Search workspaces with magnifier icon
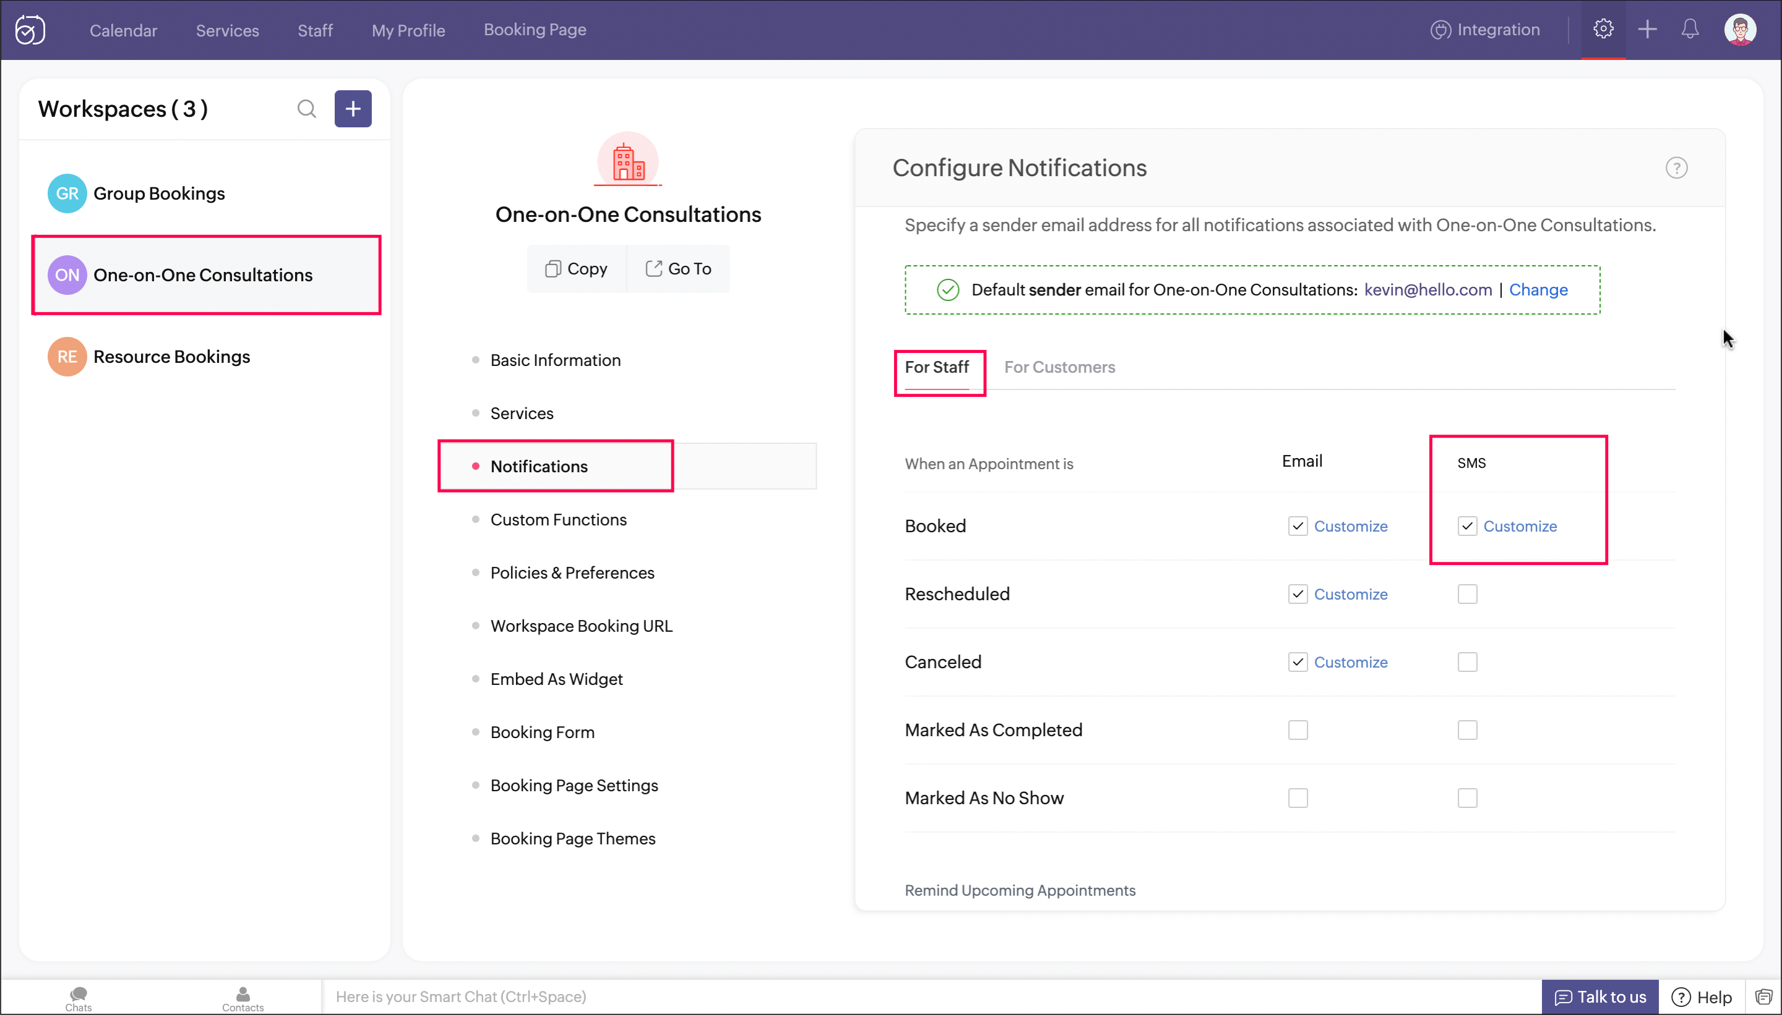This screenshot has height=1015, width=1782. click(x=306, y=109)
